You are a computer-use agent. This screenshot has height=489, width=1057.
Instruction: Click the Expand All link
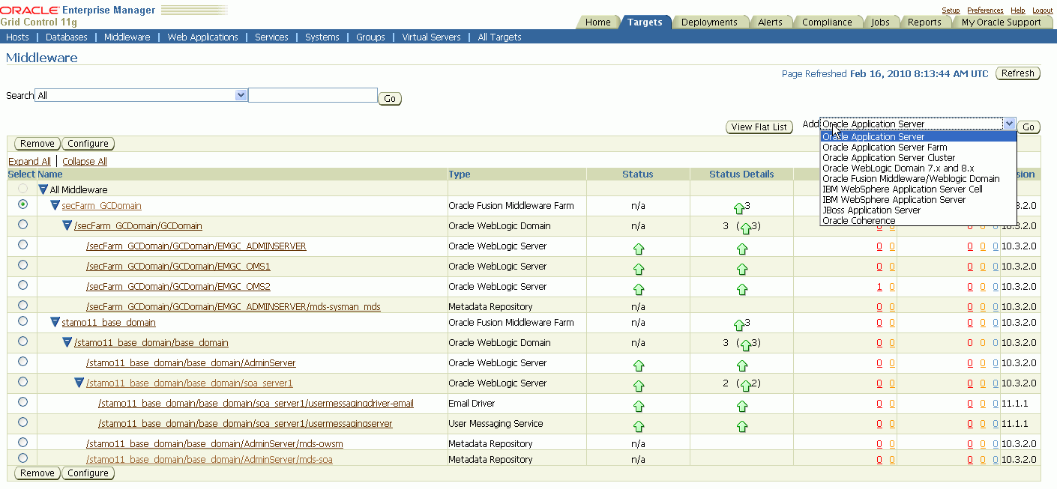pyautogui.click(x=29, y=162)
